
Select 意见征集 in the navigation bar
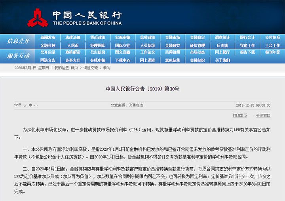tap(173, 60)
